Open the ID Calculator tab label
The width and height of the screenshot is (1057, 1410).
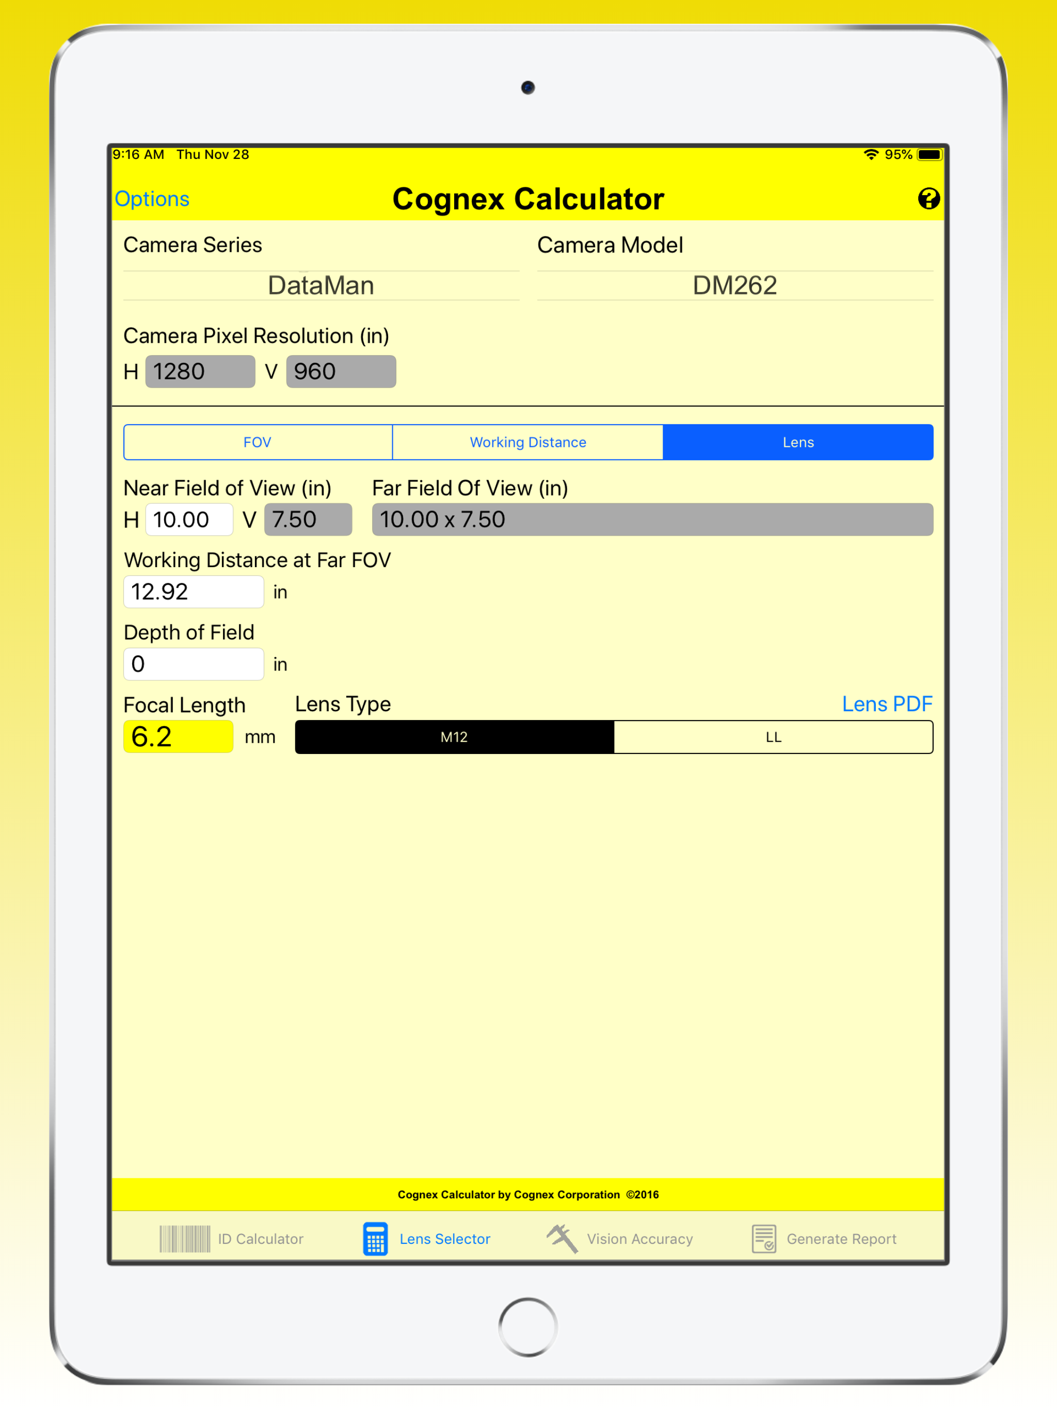[261, 1239]
